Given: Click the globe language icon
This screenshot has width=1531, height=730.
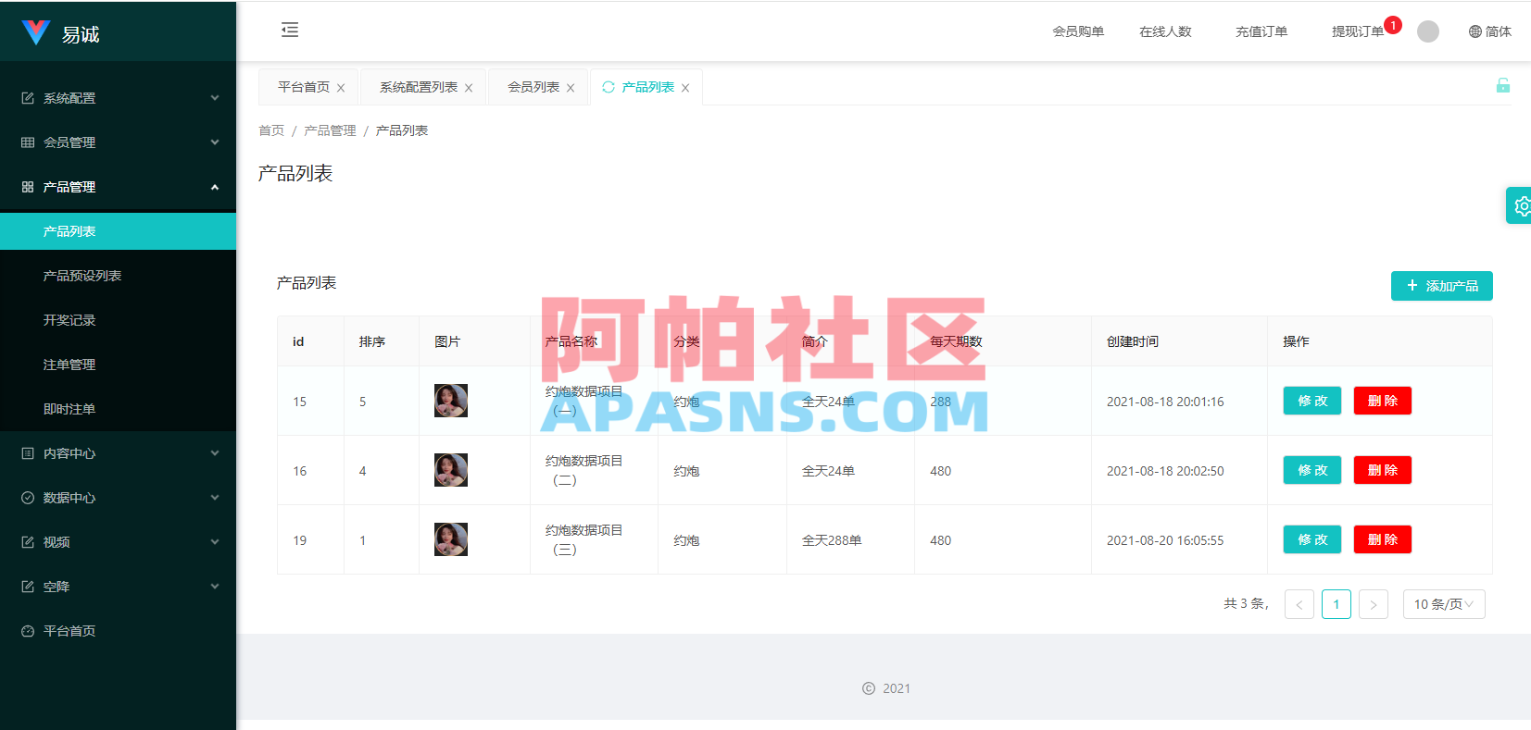Looking at the screenshot, I should [x=1475, y=31].
